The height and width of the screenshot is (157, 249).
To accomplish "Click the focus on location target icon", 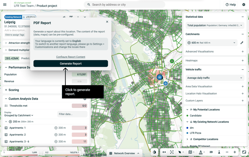I will click(172, 152).
